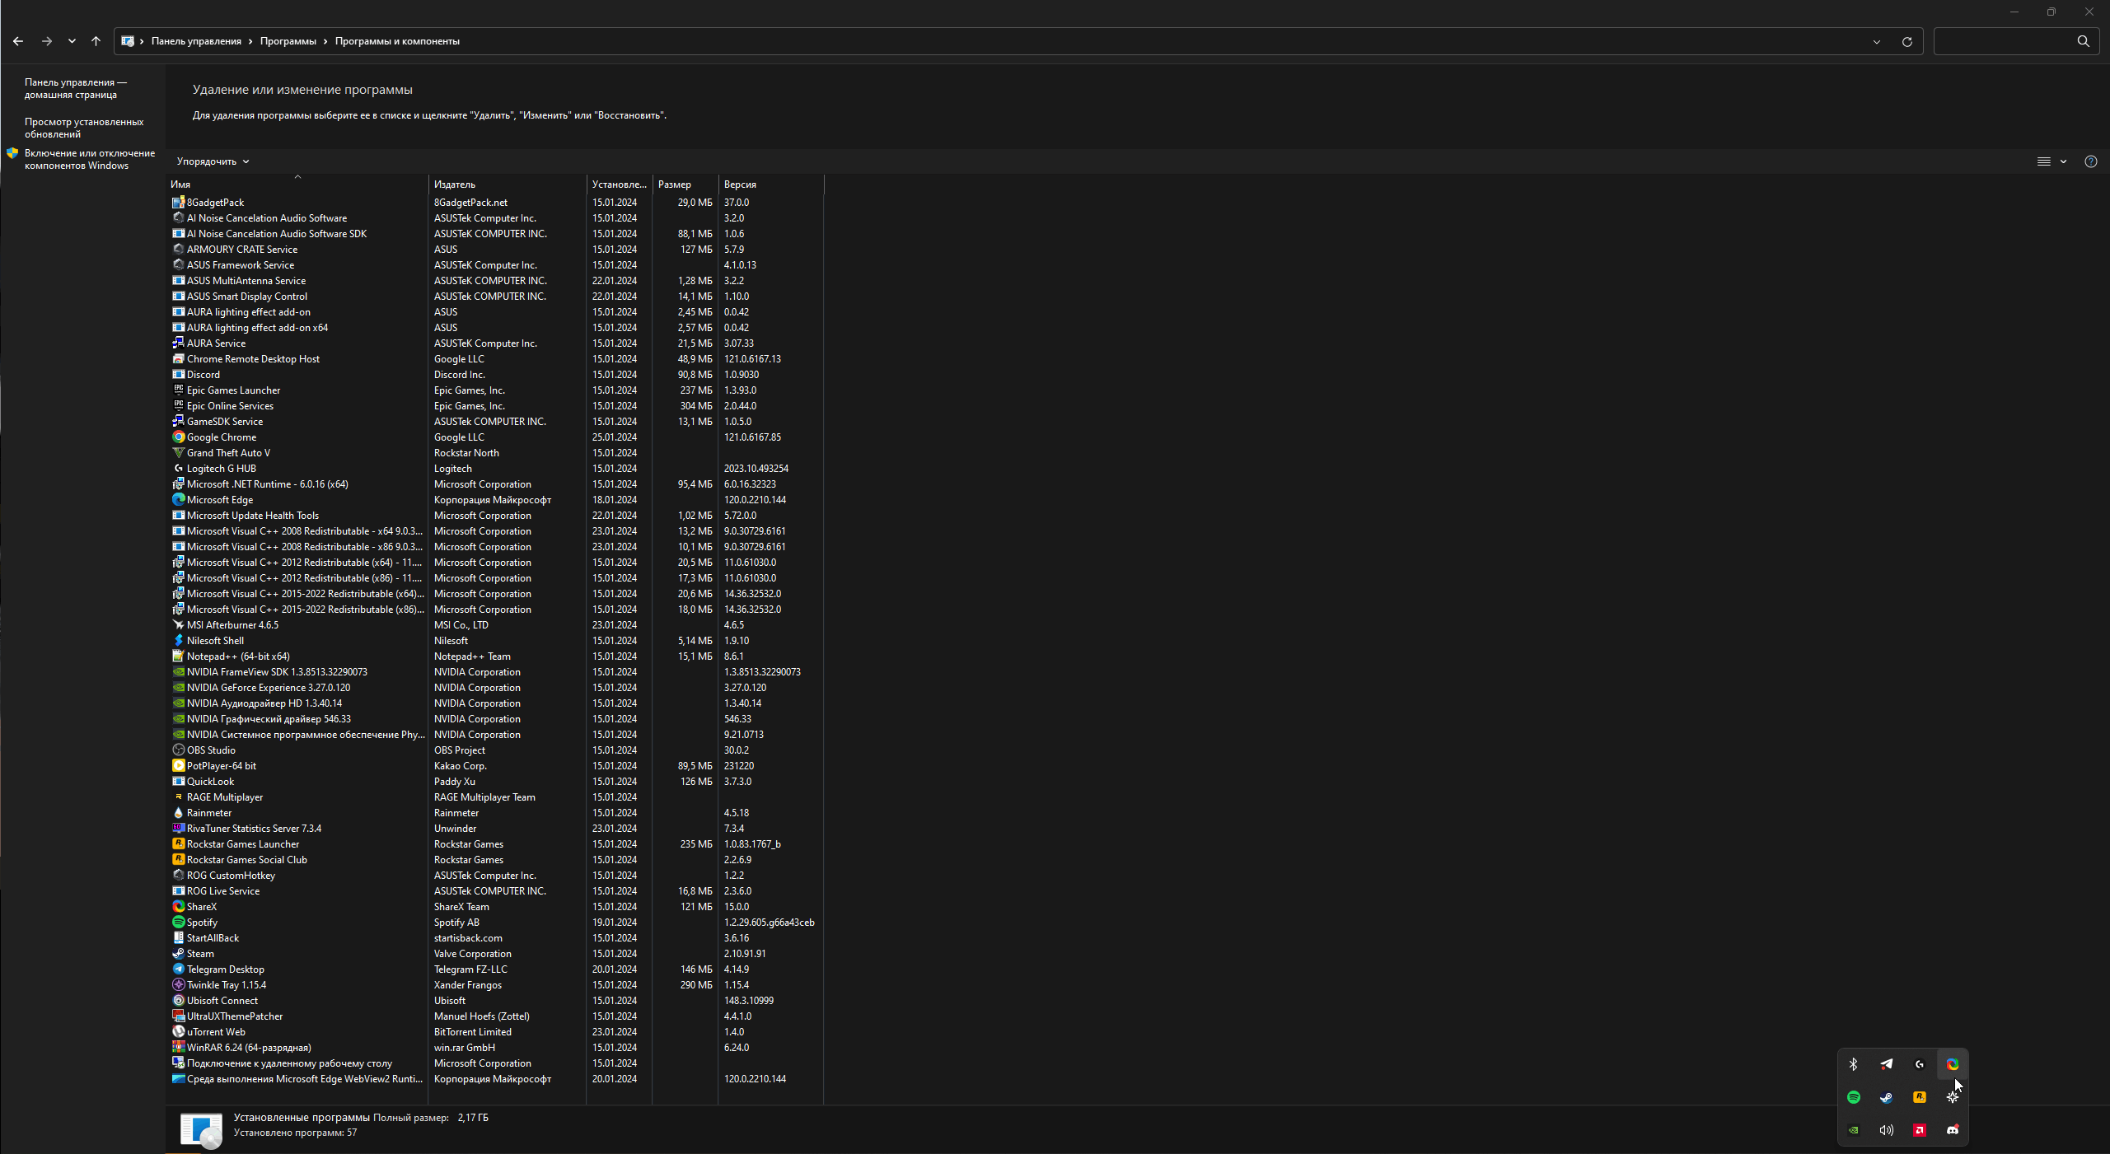
Task: Select the Discord program row
Action: coord(496,375)
